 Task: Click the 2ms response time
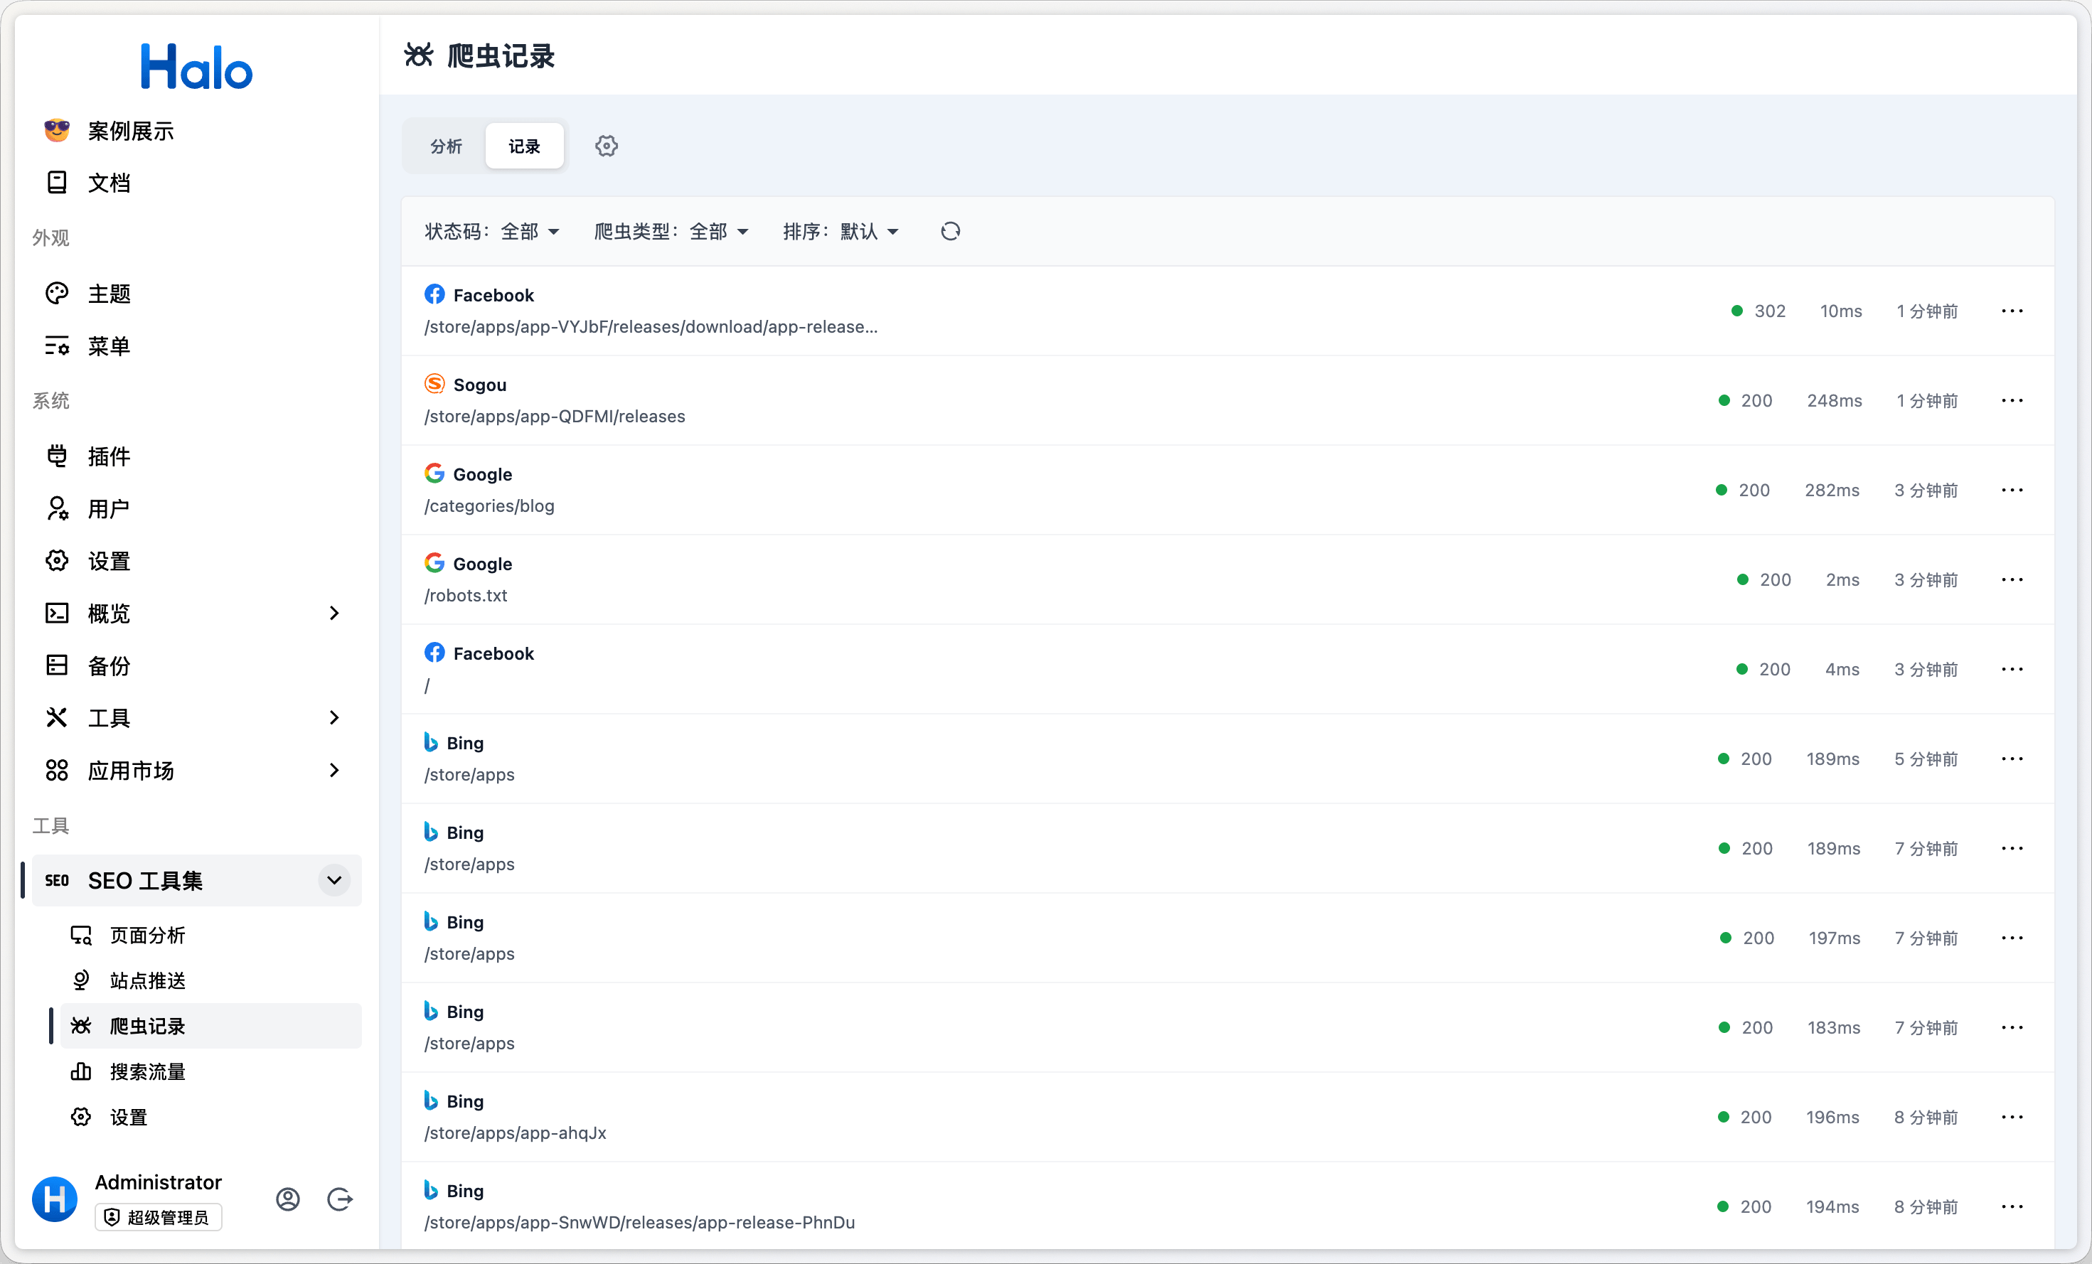pos(1842,580)
